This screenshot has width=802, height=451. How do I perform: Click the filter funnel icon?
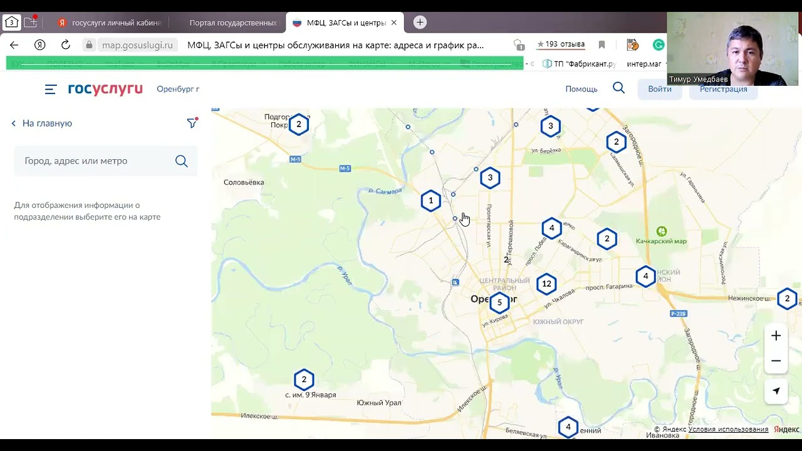pos(192,123)
